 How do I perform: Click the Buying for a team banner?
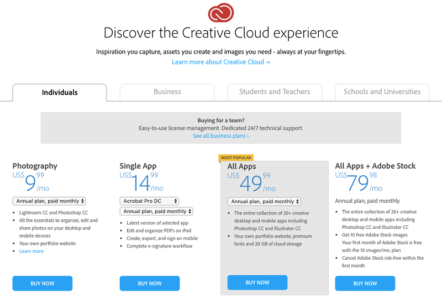[221, 128]
